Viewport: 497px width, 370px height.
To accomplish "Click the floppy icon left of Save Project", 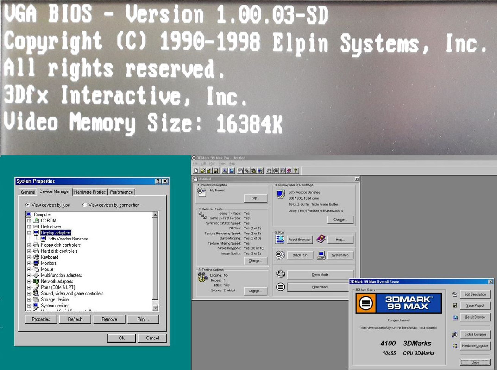I will [454, 305].
